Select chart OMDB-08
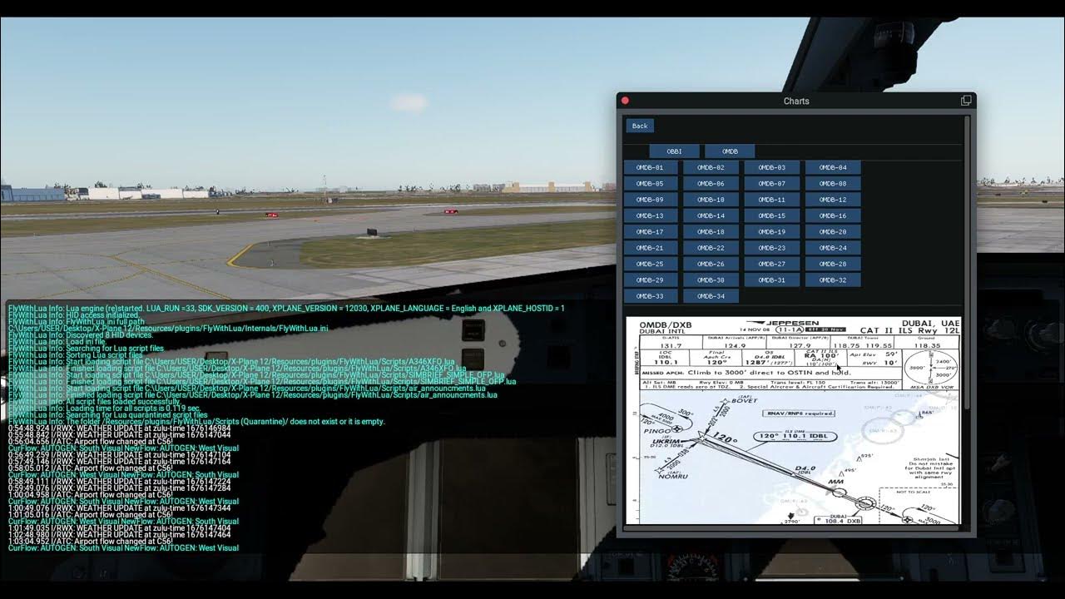Image resolution: width=1065 pixels, height=599 pixels. (x=833, y=184)
